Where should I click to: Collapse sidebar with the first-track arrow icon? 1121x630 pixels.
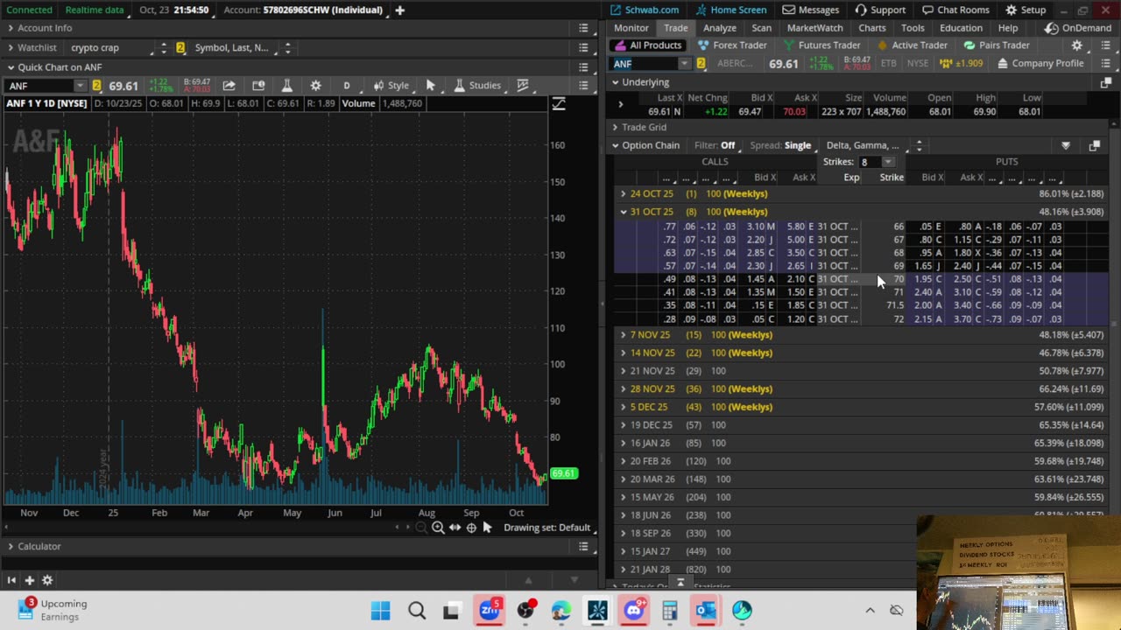pos(11,580)
